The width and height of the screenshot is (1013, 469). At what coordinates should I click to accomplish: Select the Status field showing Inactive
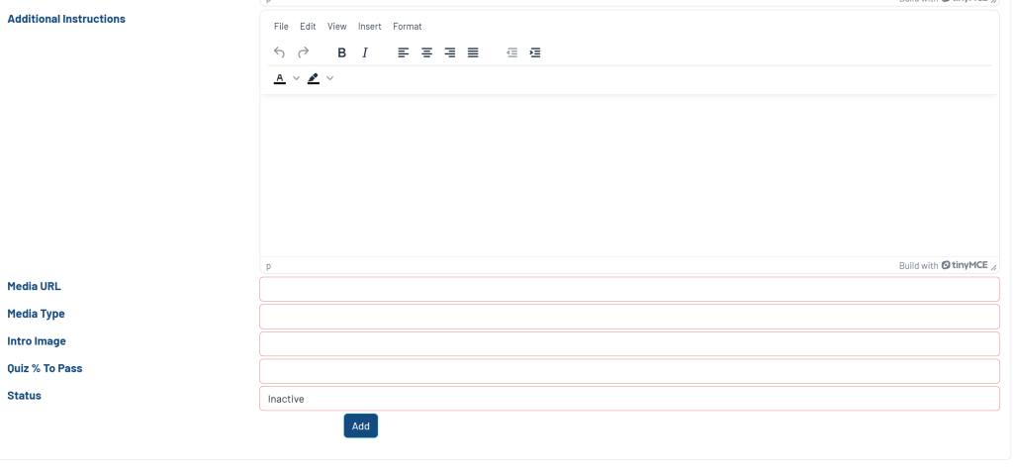629,399
